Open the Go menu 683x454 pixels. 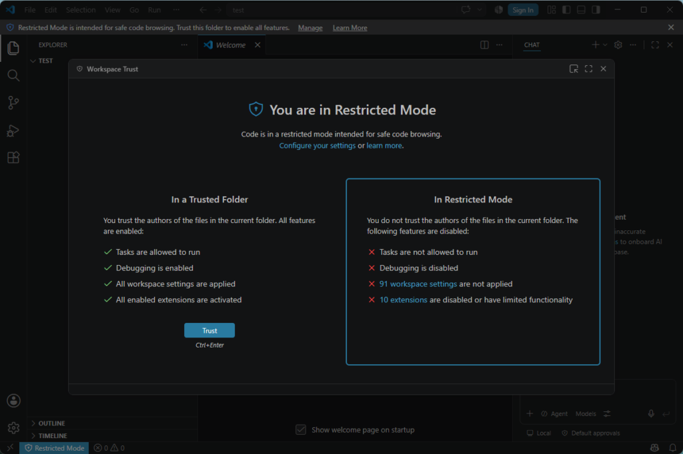pyautogui.click(x=134, y=9)
